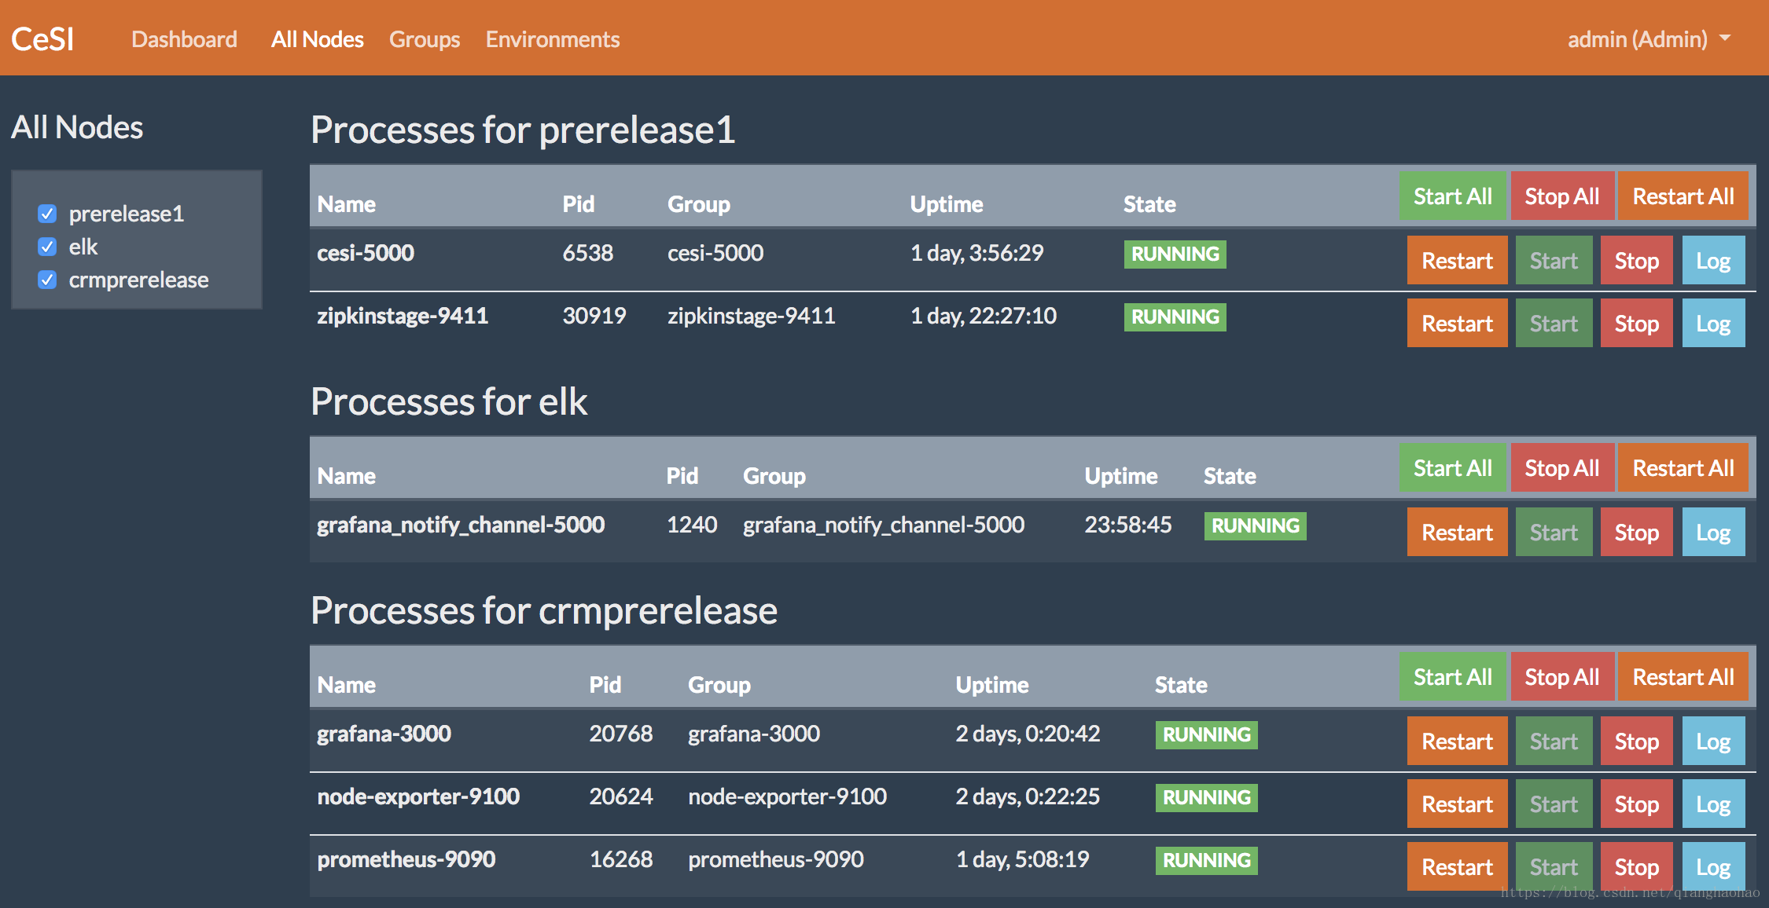Open the Groups page
Viewport: 1769px width, 908px height.
point(425,39)
